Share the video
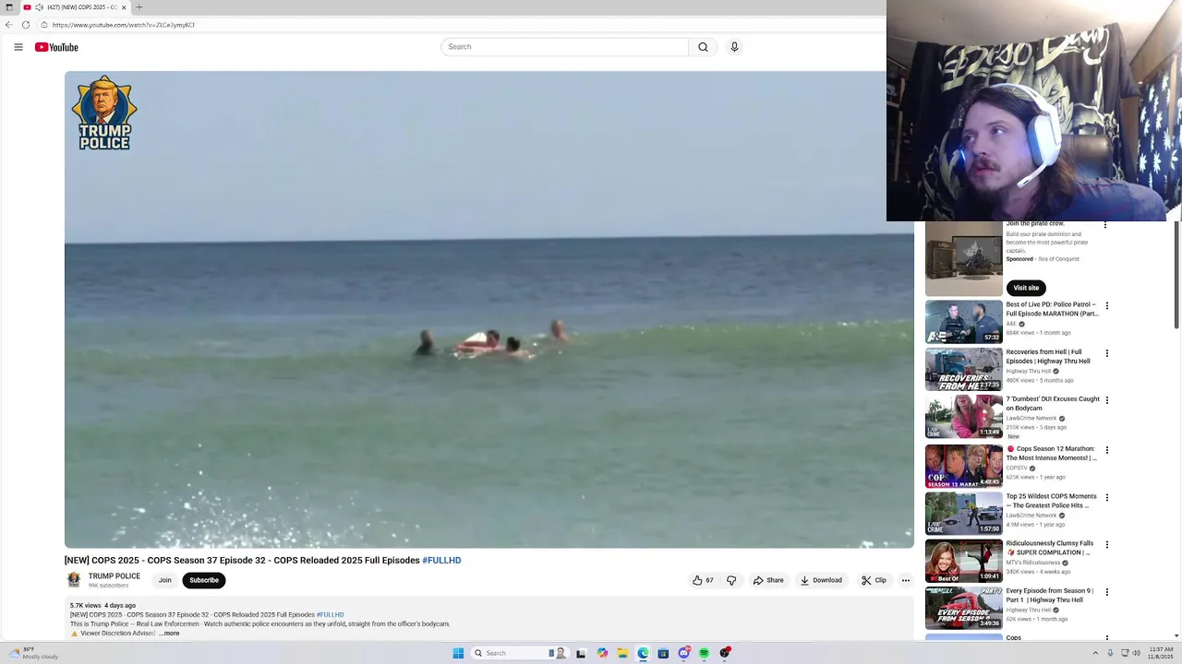The width and height of the screenshot is (1182, 664). (x=768, y=580)
